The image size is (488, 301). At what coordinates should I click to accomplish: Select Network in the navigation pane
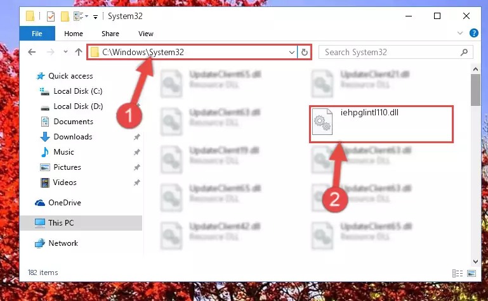(63, 243)
